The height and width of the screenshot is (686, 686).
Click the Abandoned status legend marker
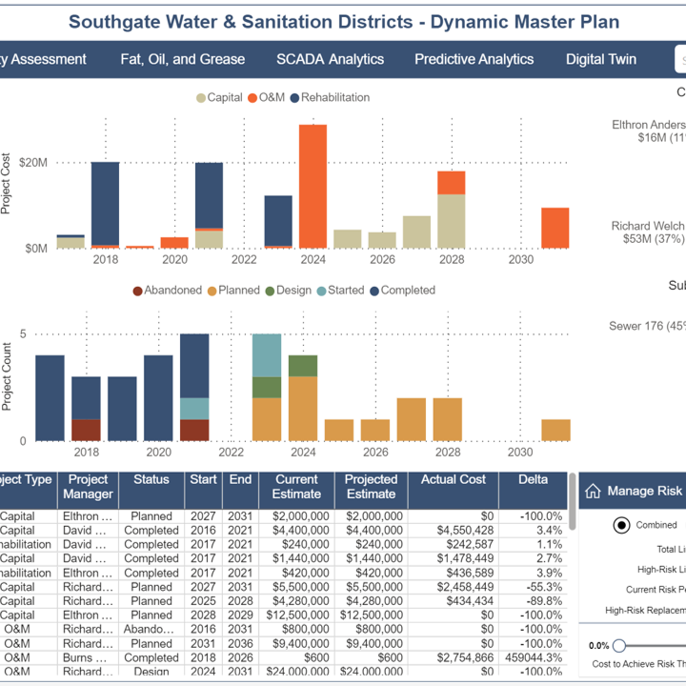pyautogui.click(x=138, y=291)
